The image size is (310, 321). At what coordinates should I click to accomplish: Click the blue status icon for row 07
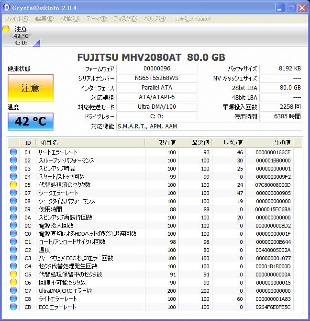pyautogui.click(x=13, y=193)
